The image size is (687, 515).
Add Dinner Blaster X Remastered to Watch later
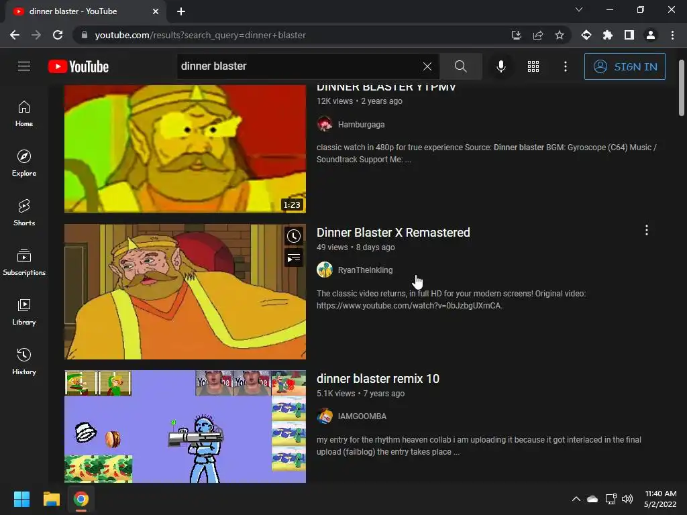(294, 236)
